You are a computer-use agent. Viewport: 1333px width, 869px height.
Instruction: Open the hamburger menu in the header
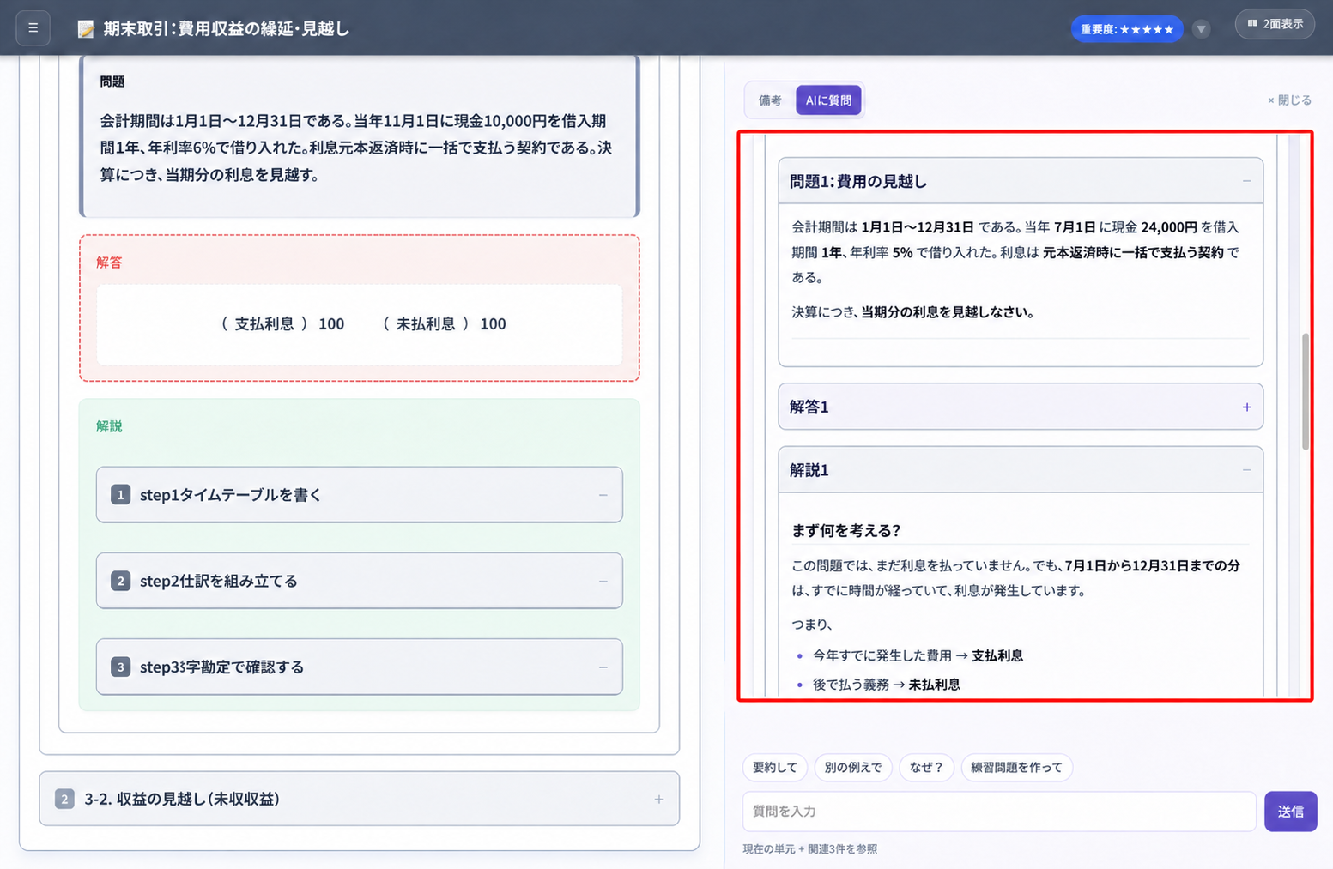33,28
